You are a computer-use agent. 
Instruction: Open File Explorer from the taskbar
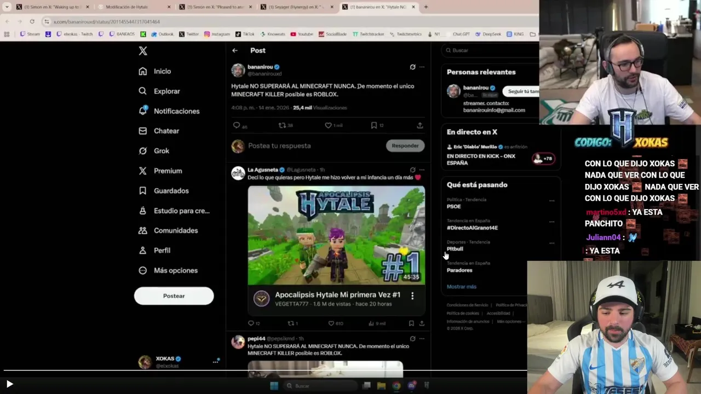[381, 386]
